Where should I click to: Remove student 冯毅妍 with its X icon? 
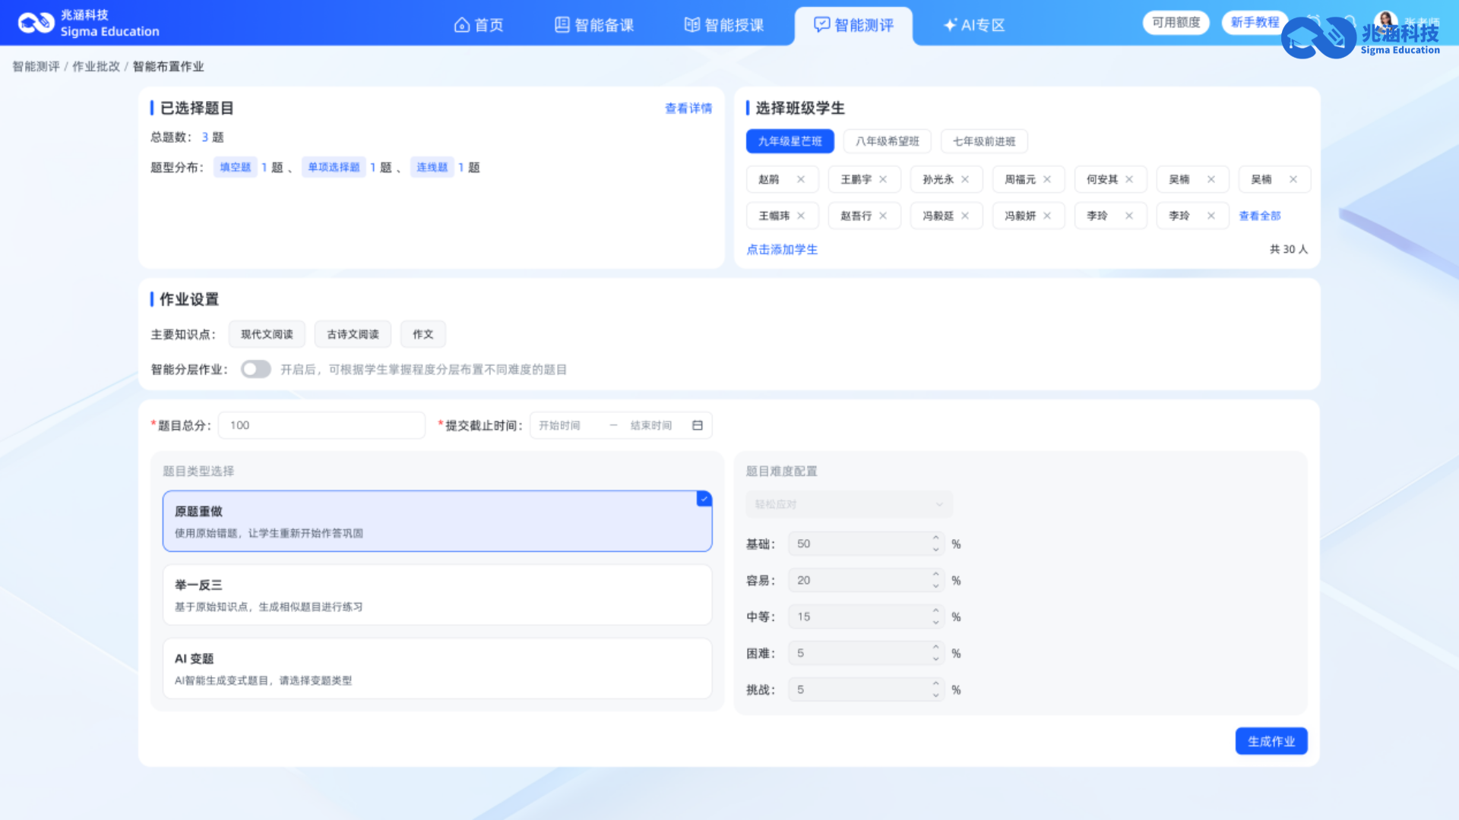[1047, 216]
